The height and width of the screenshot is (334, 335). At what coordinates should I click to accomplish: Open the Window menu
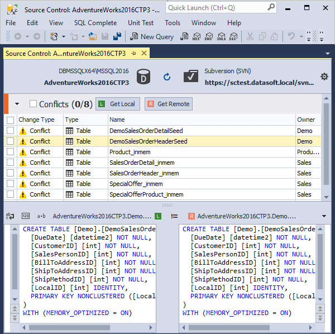(204, 23)
